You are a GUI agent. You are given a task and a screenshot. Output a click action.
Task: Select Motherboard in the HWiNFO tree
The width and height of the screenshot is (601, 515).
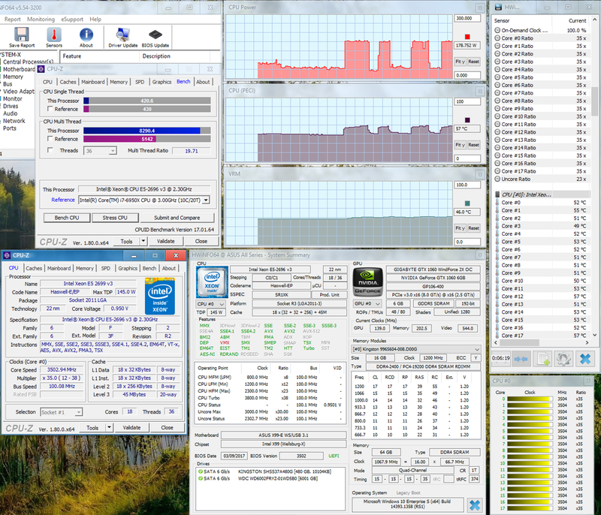[19, 69]
